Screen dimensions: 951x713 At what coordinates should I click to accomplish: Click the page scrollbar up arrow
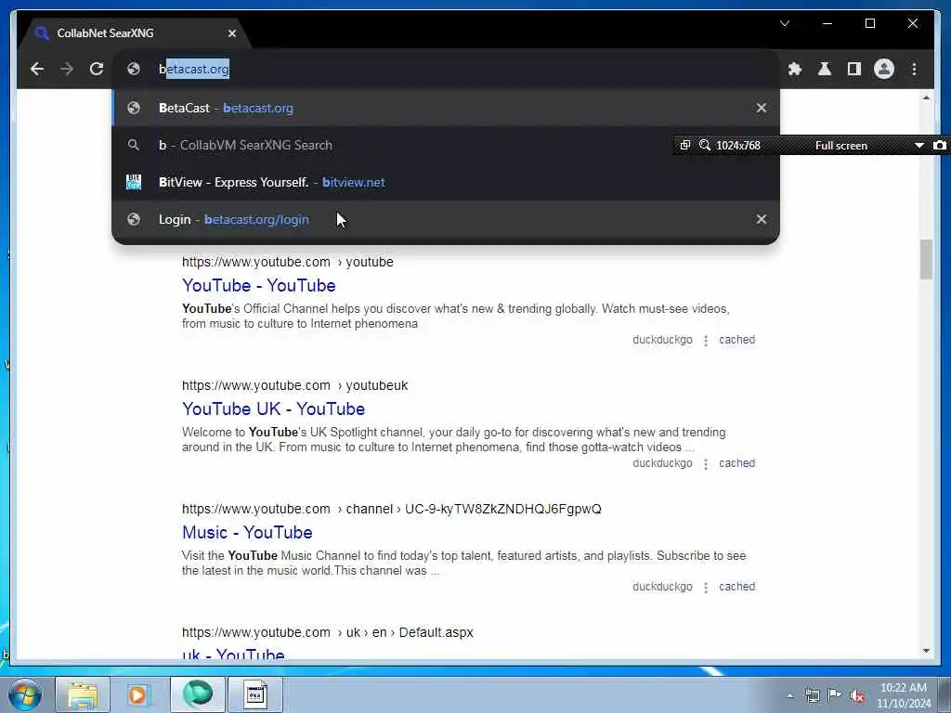point(926,97)
